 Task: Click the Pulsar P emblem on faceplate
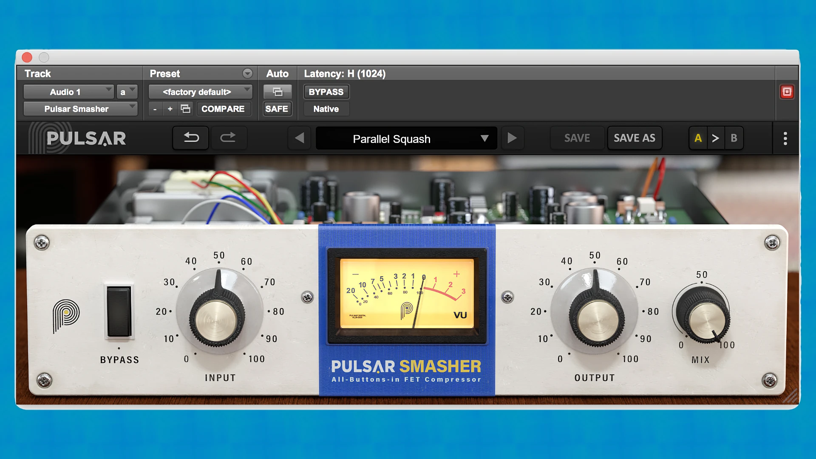pos(66,315)
